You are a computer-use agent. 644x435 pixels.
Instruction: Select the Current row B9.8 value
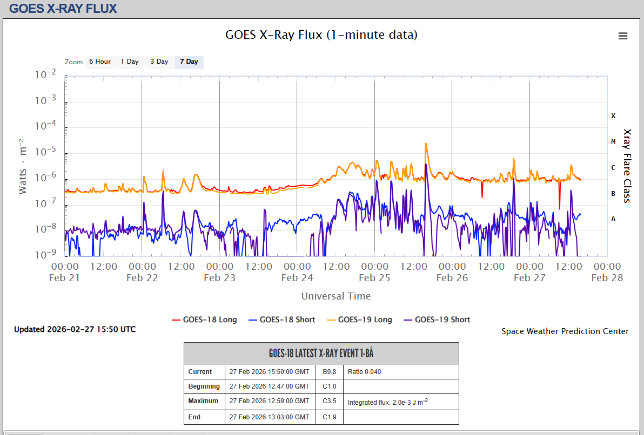[330, 372]
